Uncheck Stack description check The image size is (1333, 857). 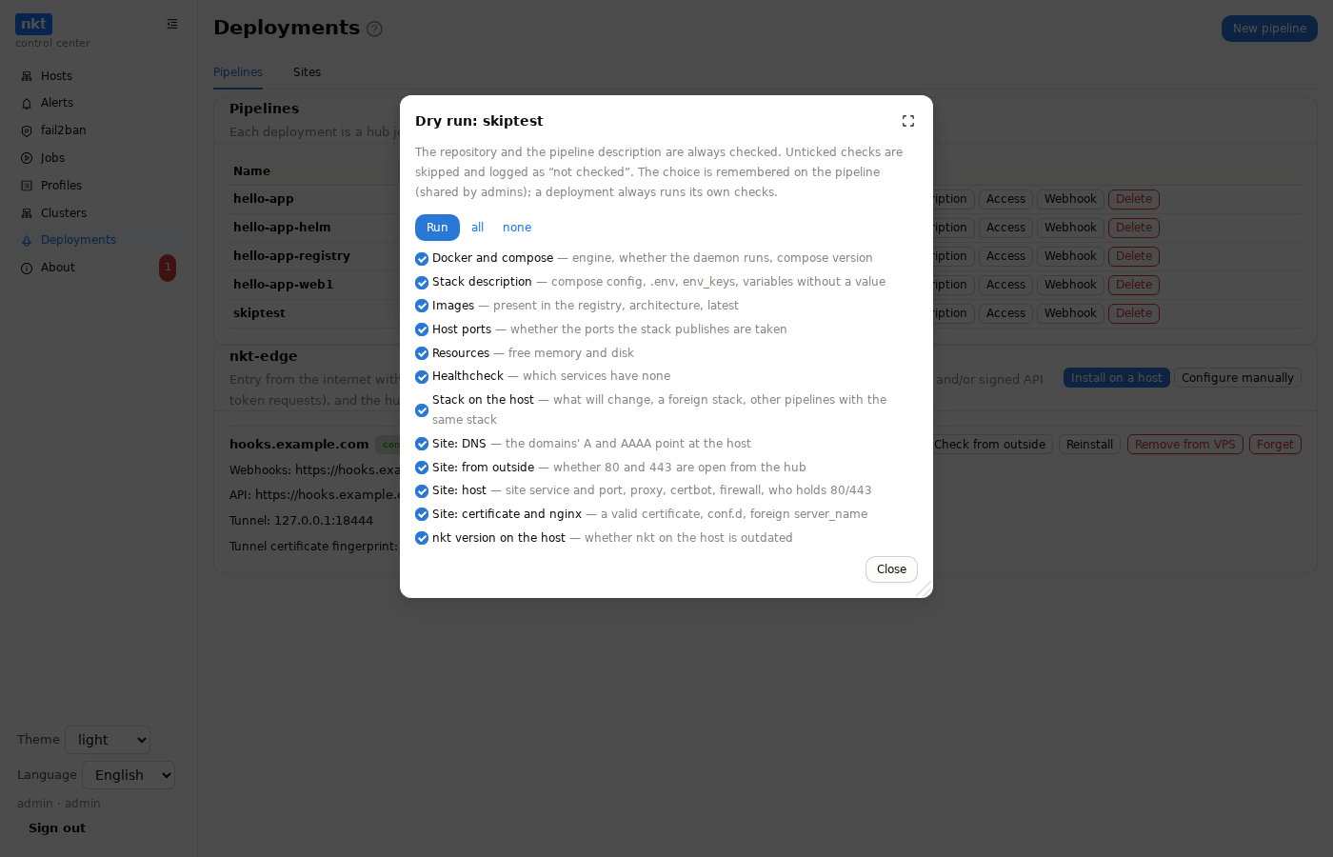422,283
